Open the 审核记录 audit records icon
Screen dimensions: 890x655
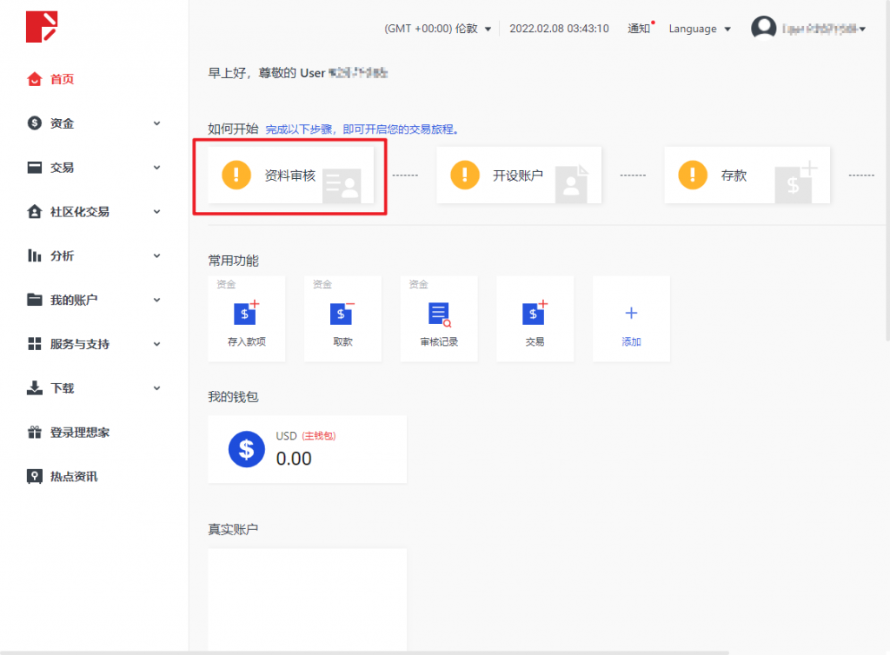[439, 314]
